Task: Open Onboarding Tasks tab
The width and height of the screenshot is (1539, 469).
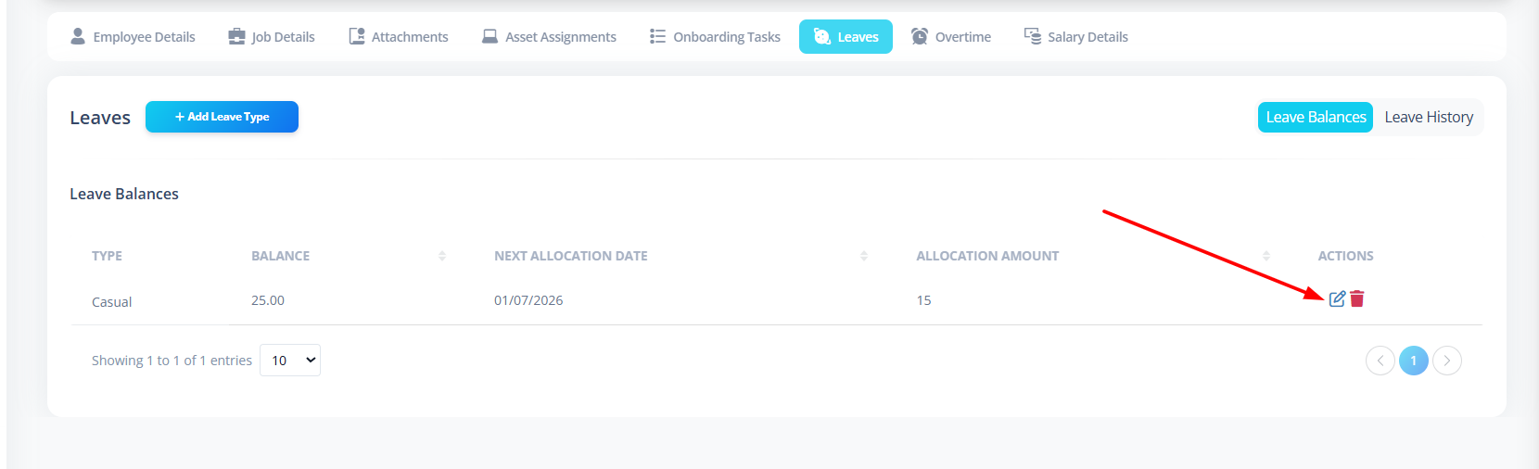Action: click(x=715, y=37)
